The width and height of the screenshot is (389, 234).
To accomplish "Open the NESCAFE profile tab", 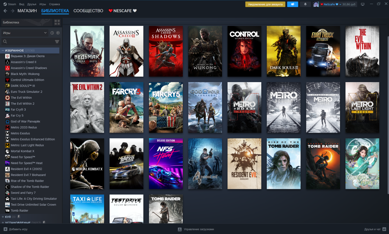I will (x=123, y=11).
